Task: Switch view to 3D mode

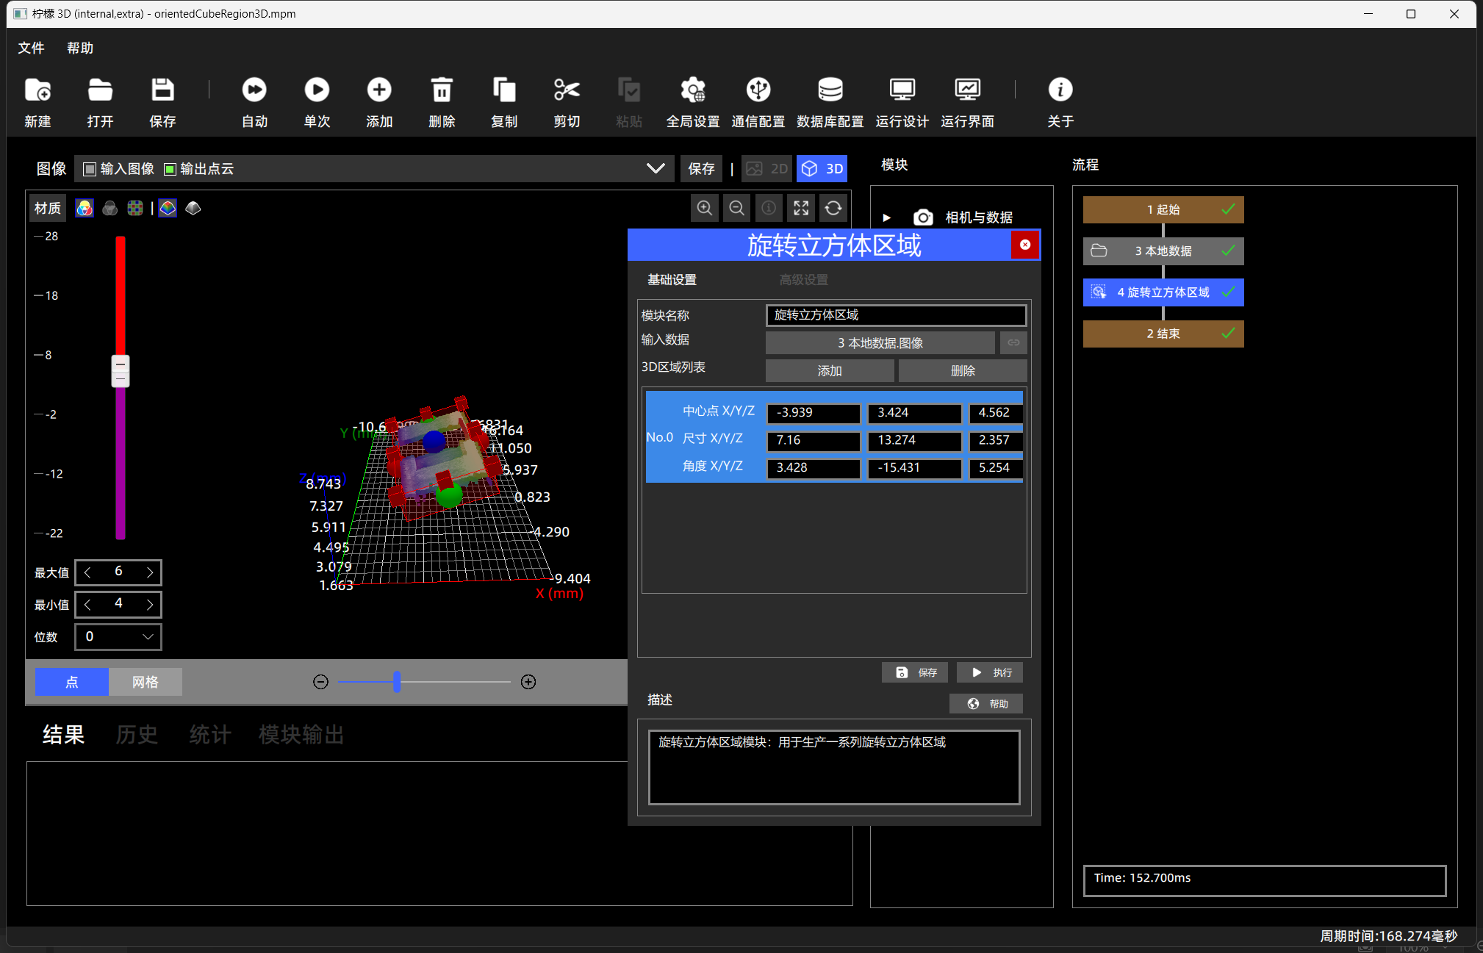Action: coord(822,169)
